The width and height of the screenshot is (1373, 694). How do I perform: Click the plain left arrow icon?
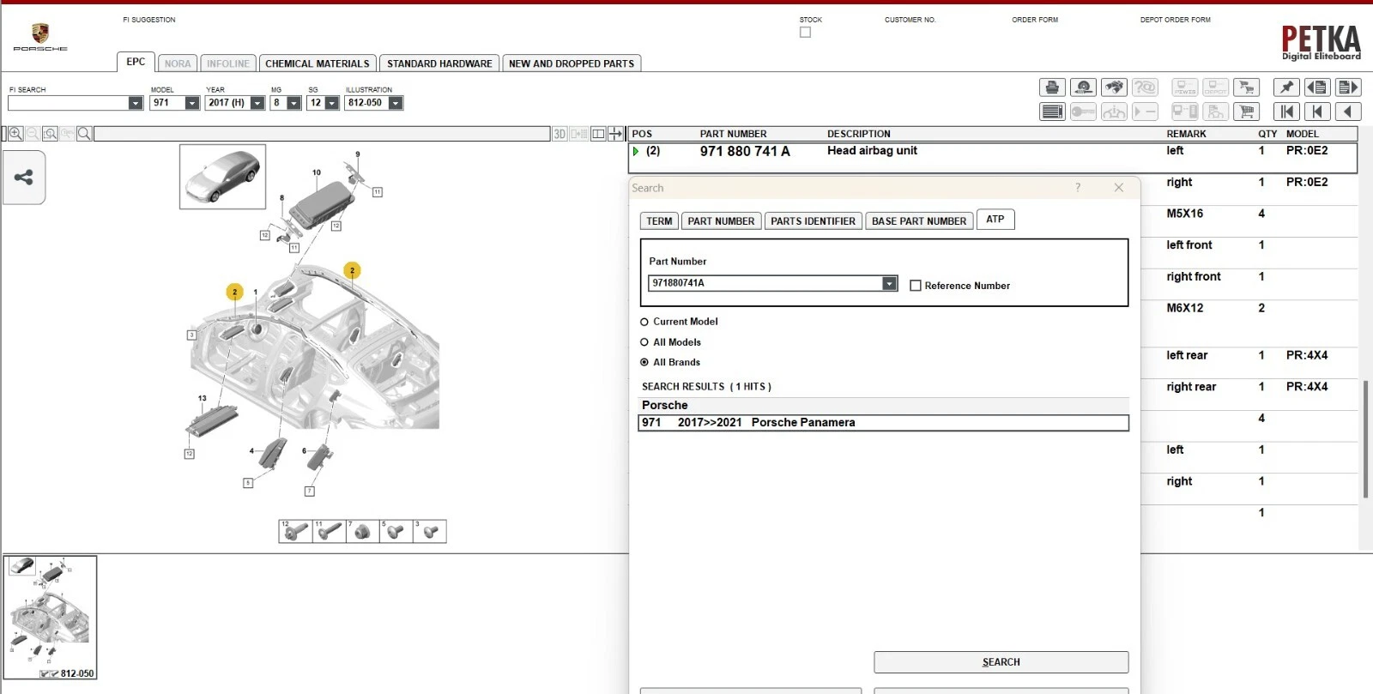[x=1347, y=111]
